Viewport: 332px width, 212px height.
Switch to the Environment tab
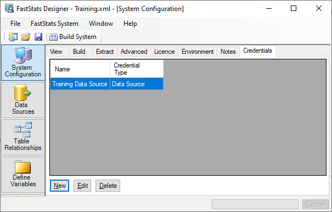tap(198, 52)
